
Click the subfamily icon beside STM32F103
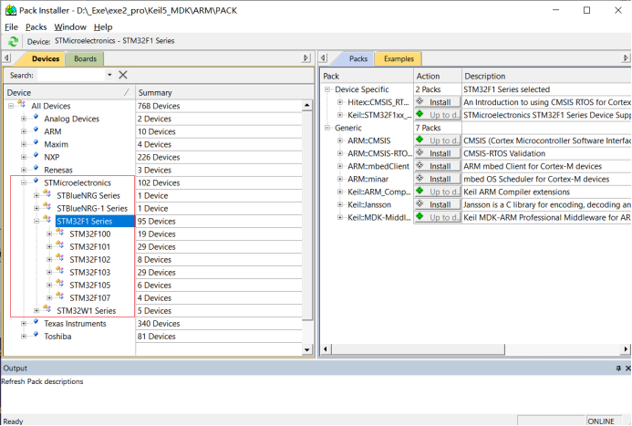click(x=60, y=271)
